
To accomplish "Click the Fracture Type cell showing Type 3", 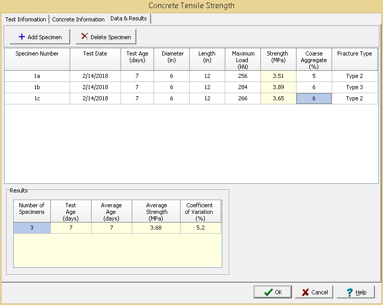I will click(355, 87).
